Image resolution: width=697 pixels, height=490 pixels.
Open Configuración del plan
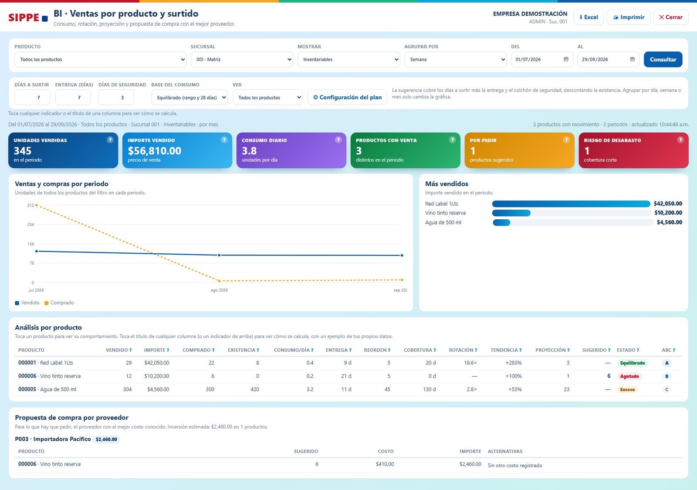pyautogui.click(x=347, y=97)
